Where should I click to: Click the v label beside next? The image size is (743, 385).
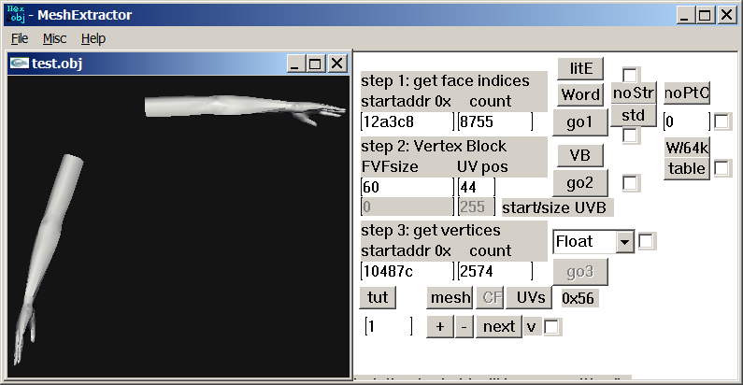click(x=531, y=327)
